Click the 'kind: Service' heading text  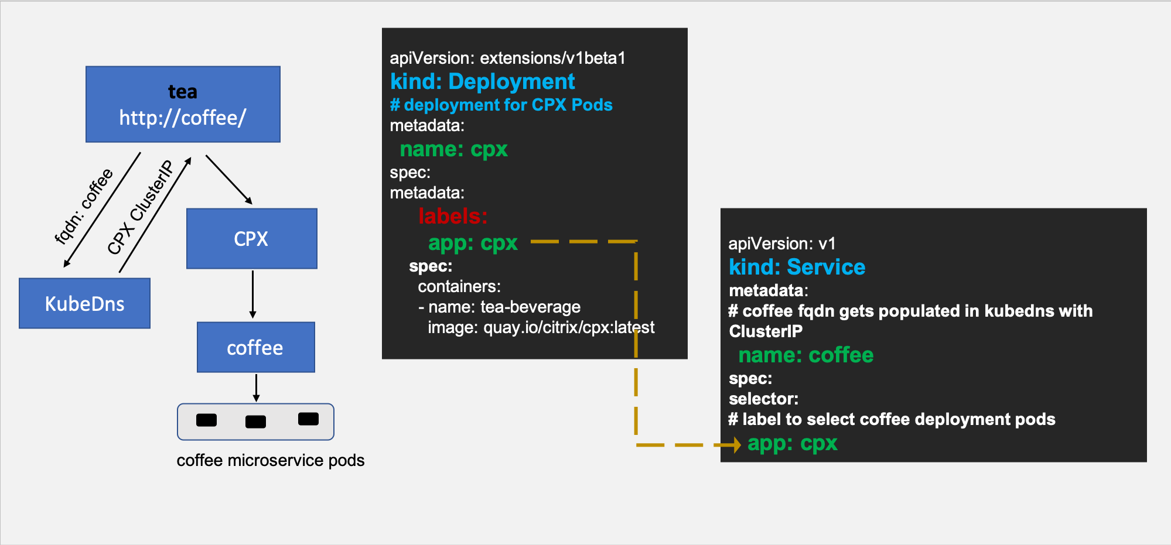797,267
